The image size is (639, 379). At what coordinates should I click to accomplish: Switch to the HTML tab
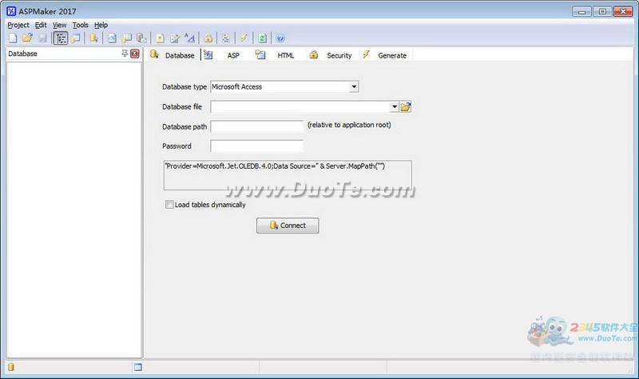[275, 55]
